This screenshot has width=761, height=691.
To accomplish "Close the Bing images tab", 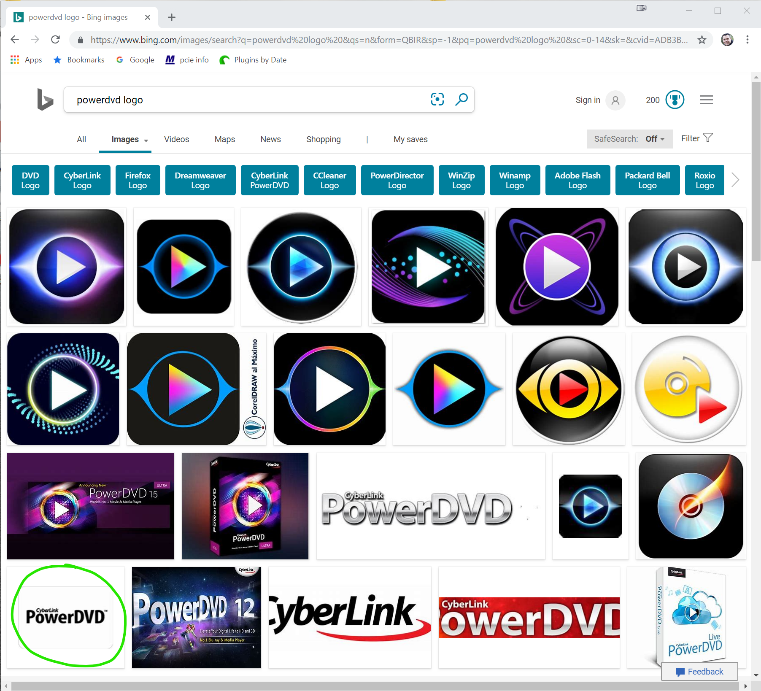I will pyautogui.click(x=148, y=17).
